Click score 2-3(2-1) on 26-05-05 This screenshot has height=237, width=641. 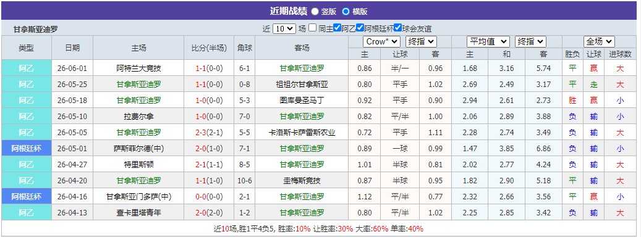click(x=209, y=133)
